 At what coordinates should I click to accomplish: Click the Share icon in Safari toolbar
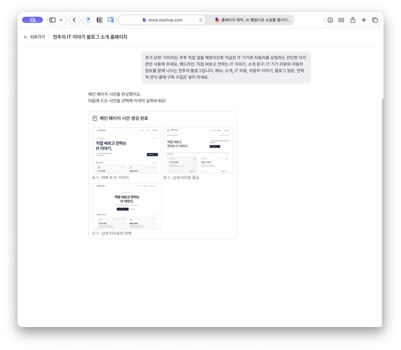[353, 20]
